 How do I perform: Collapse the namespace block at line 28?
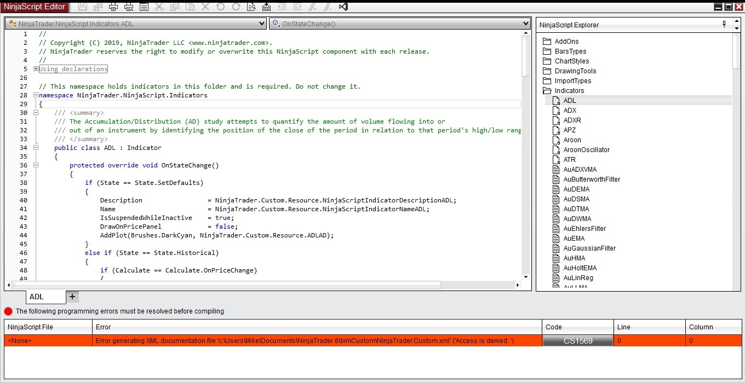pyautogui.click(x=36, y=95)
